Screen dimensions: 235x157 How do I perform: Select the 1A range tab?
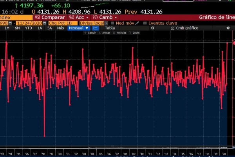point(40,28)
